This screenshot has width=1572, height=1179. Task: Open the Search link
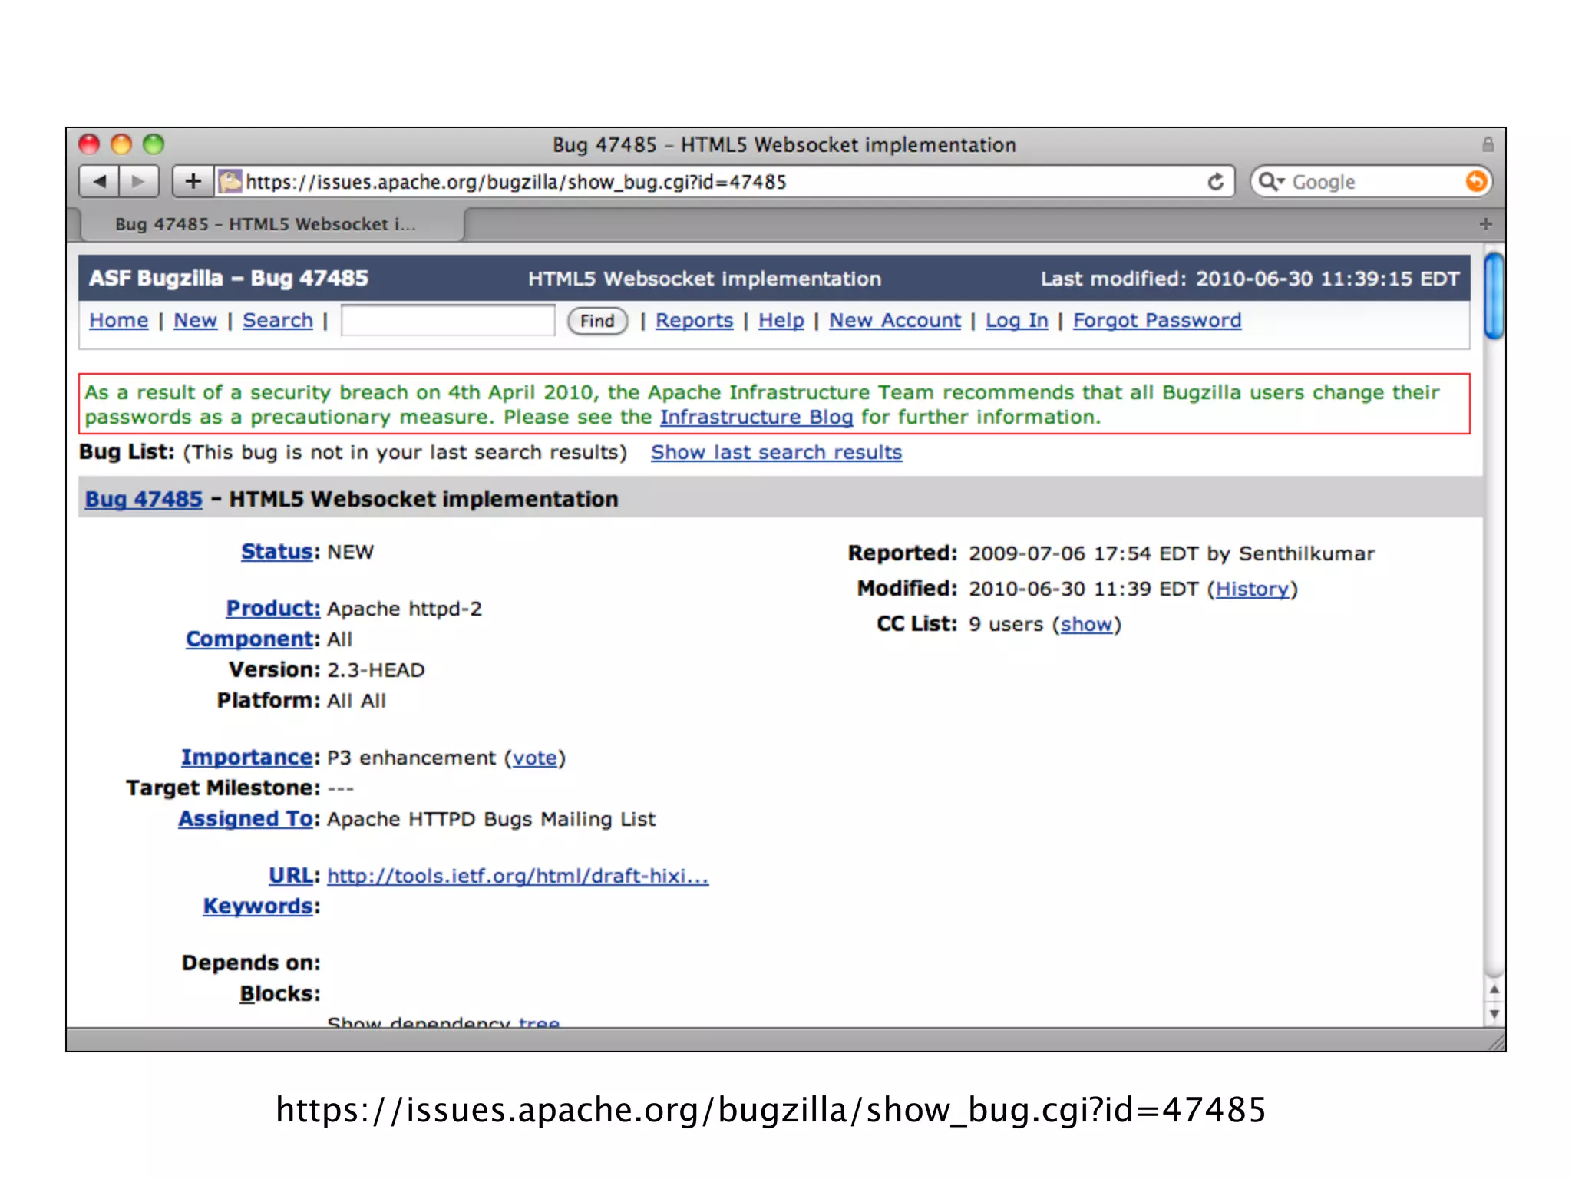pyautogui.click(x=278, y=321)
